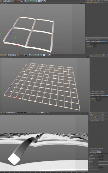Viewport: 108px width, 173px height.
Task: Click Modulo value field in top panel
Action: [94, 45]
